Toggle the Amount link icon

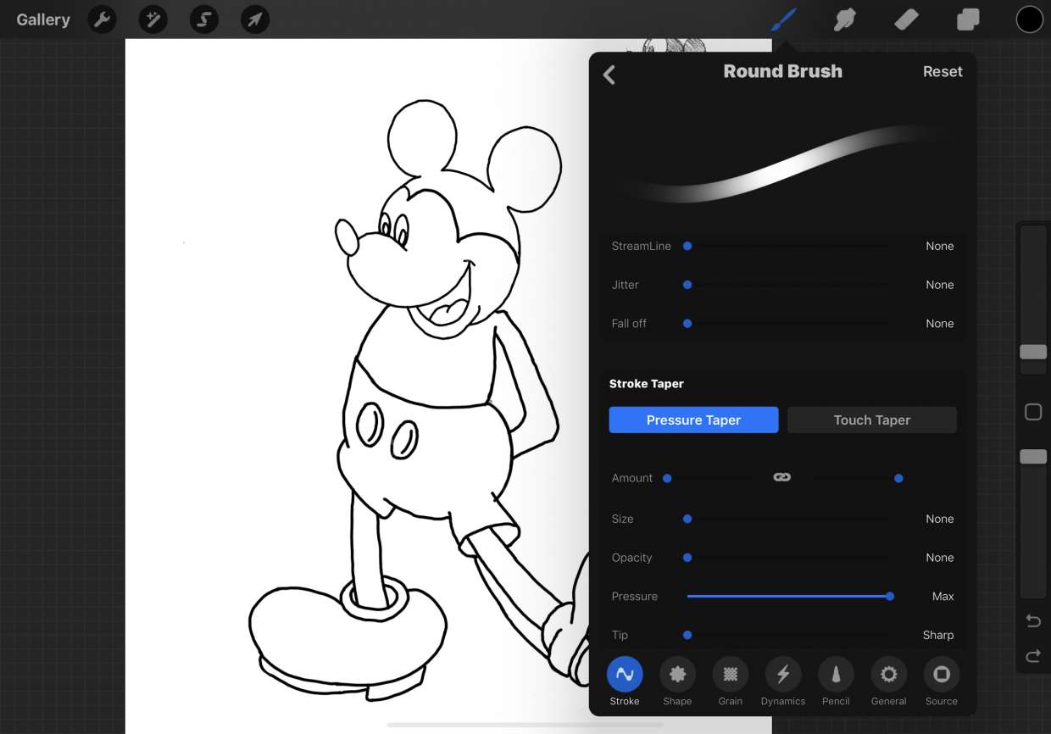781,478
